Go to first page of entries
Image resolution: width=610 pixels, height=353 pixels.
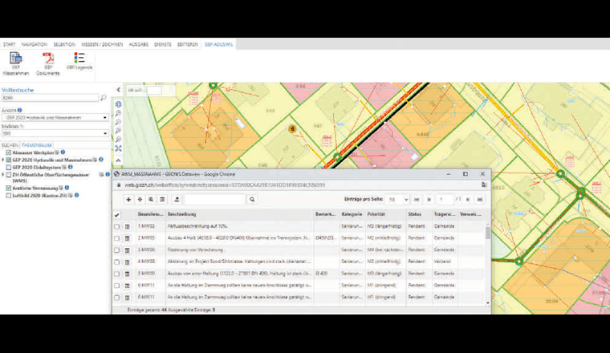click(x=417, y=200)
